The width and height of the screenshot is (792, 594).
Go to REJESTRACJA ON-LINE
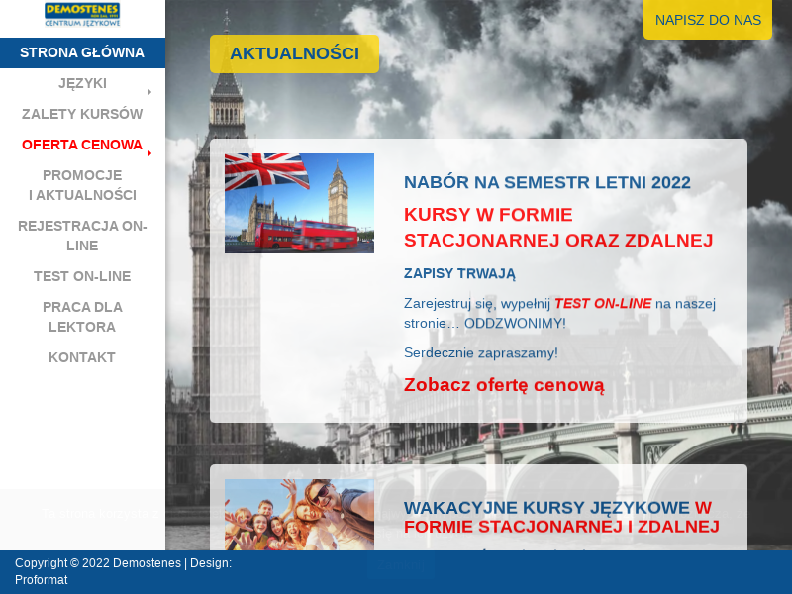tap(82, 236)
